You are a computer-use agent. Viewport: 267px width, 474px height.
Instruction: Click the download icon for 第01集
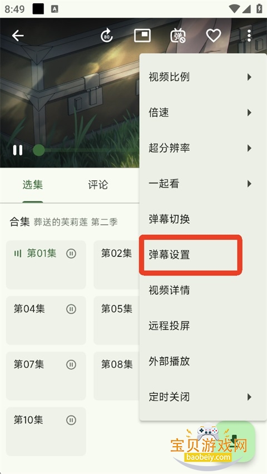point(71,253)
